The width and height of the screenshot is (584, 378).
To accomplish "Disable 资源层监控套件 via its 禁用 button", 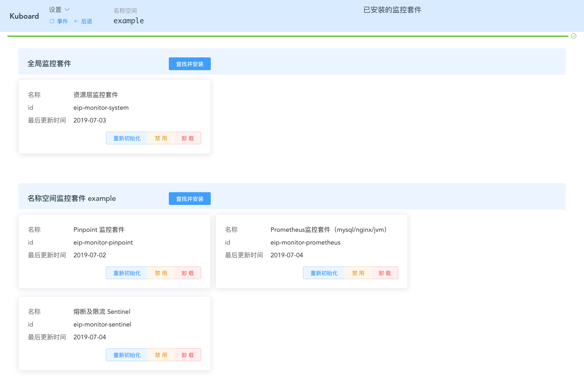I will 161,138.
